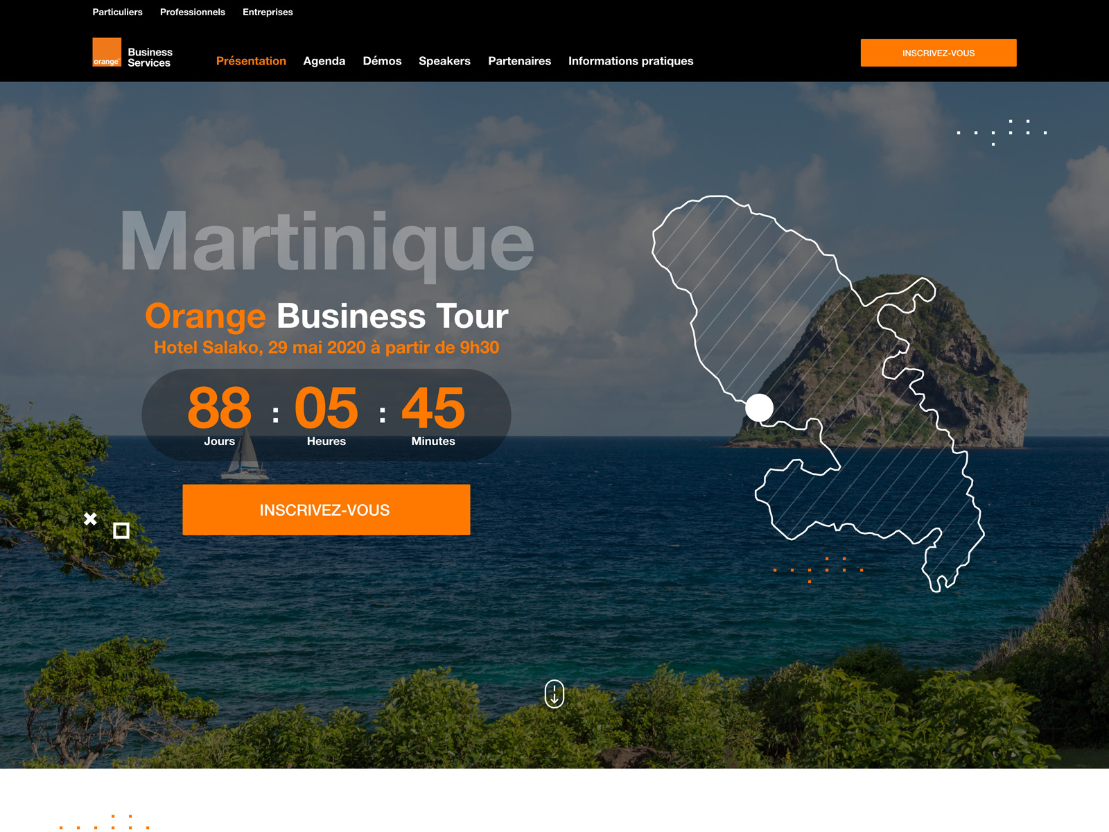
Task: Open the Entreprises link
Action: [x=267, y=12]
